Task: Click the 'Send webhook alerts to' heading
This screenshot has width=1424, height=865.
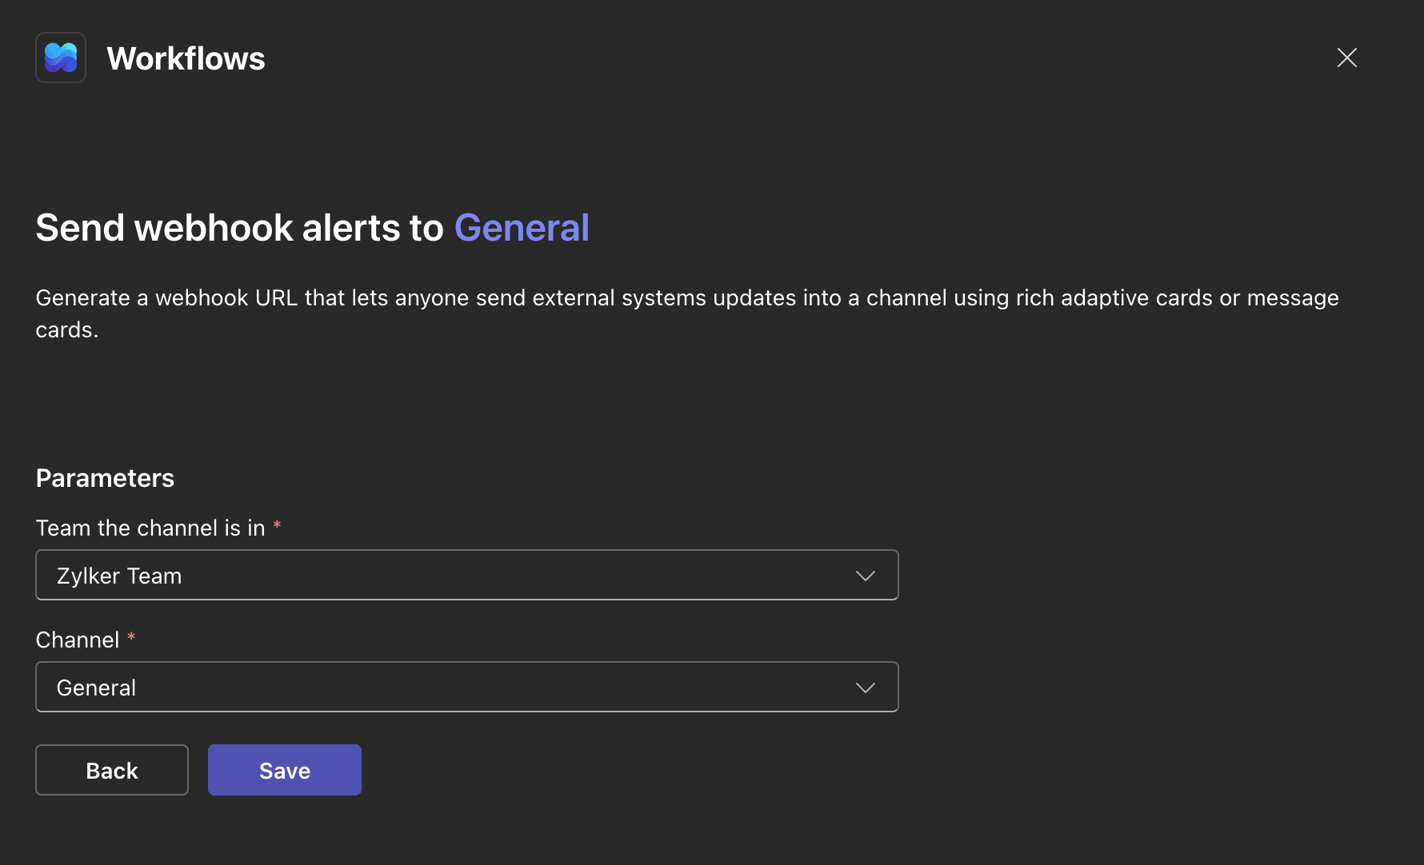Action: 239,228
